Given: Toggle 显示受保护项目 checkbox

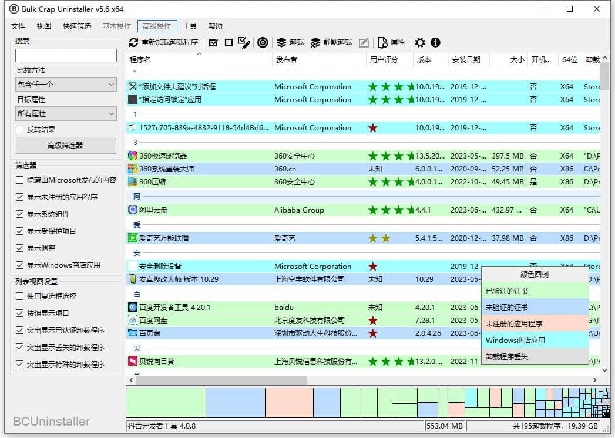Looking at the screenshot, I should click(x=19, y=231).
